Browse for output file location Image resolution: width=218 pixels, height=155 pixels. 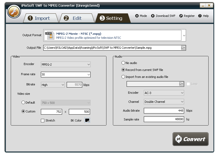[183, 48]
